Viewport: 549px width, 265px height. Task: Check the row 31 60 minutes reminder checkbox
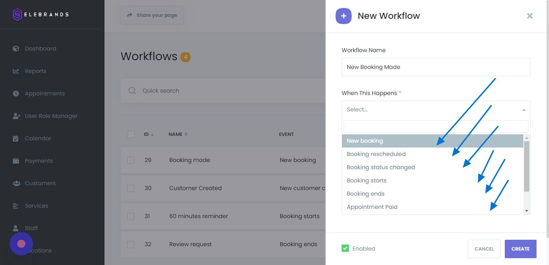tap(131, 216)
